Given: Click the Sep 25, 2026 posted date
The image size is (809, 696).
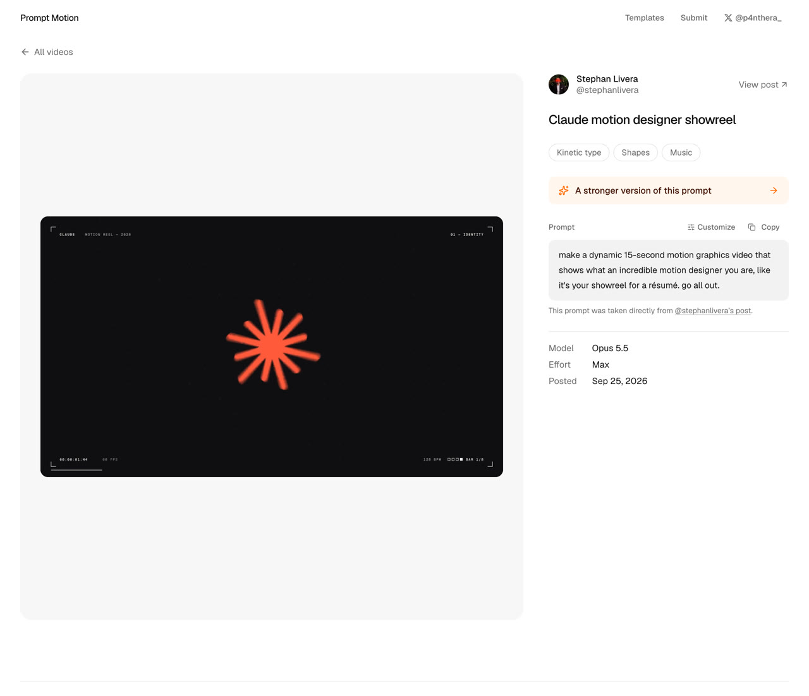Looking at the screenshot, I should (619, 381).
